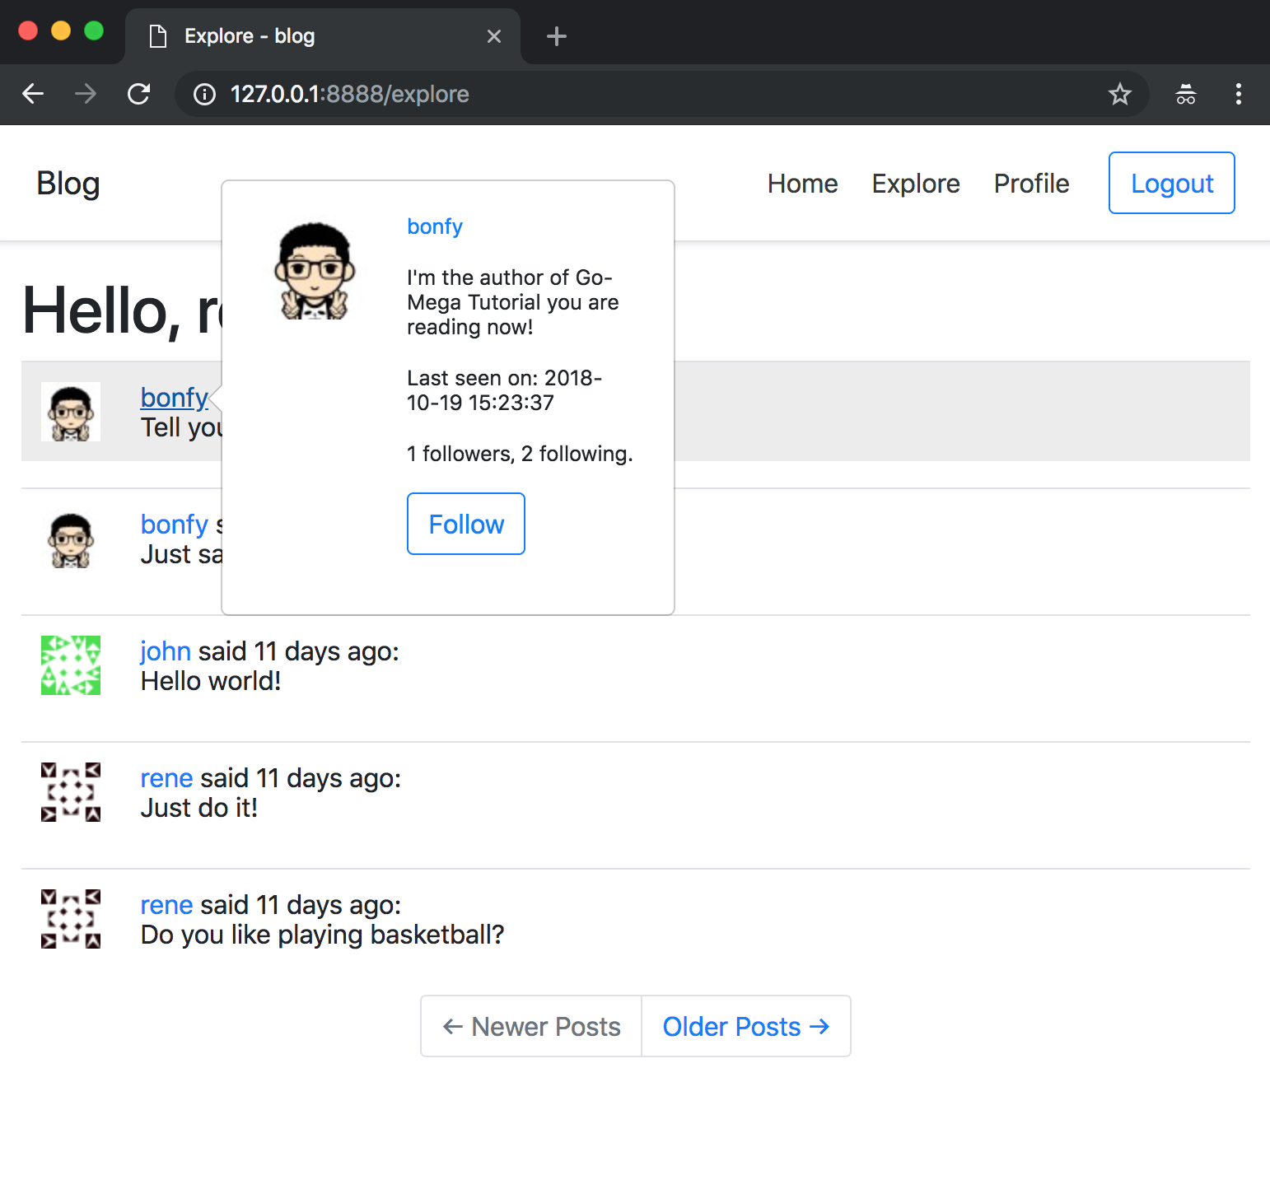Open the Profile nav link
The width and height of the screenshot is (1270, 1194).
pos(1031,184)
